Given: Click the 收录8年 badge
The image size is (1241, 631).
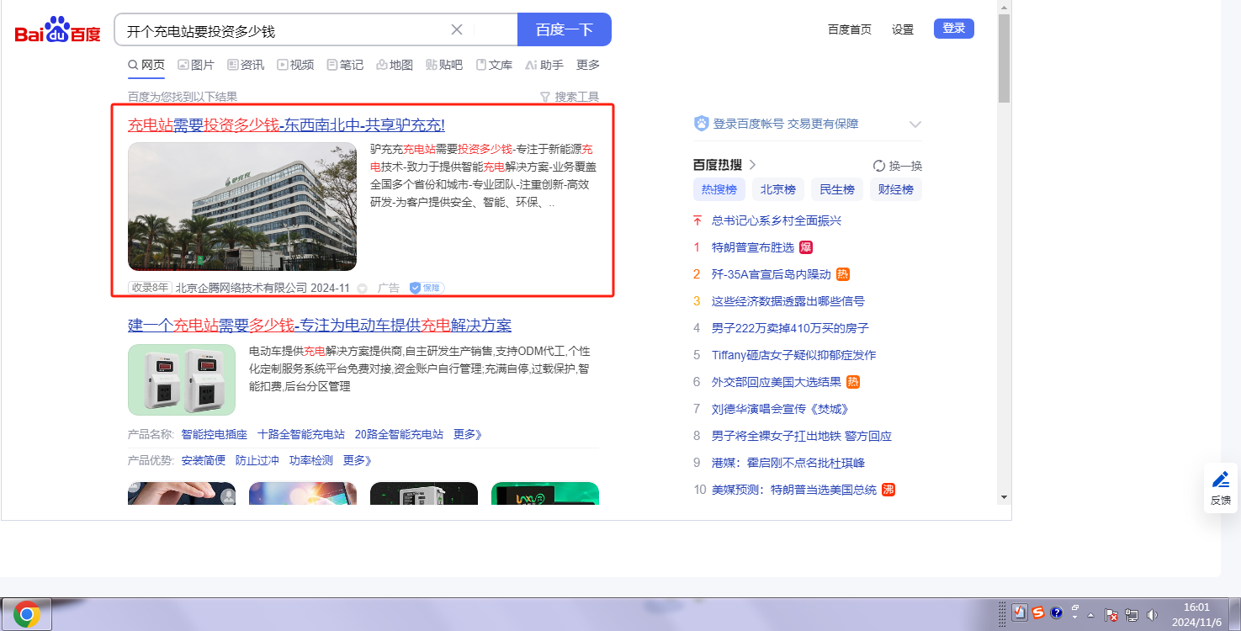Looking at the screenshot, I should tap(150, 288).
